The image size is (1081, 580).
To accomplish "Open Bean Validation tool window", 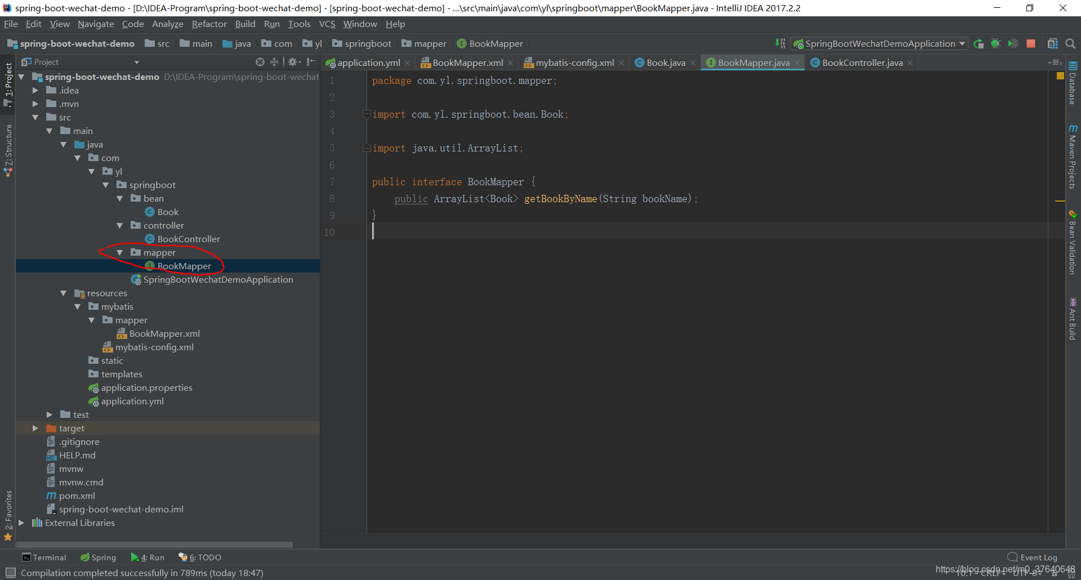I will point(1073,243).
